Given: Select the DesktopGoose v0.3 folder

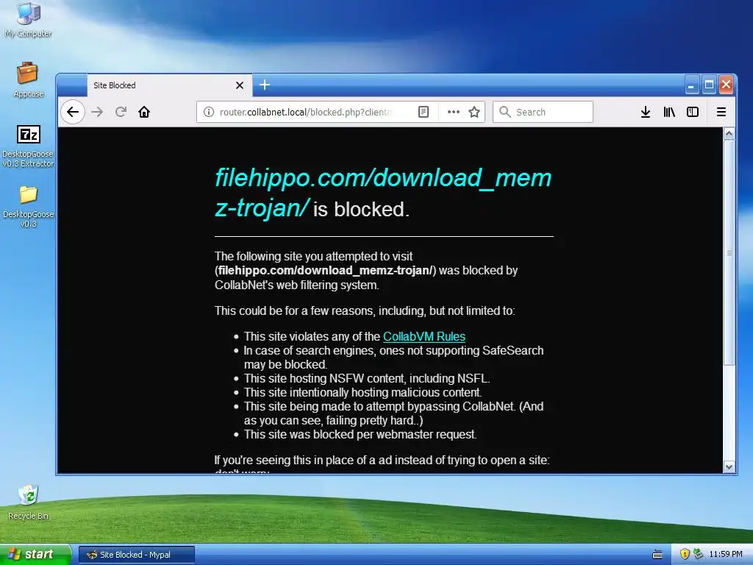Looking at the screenshot, I should (x=29, y=207).
